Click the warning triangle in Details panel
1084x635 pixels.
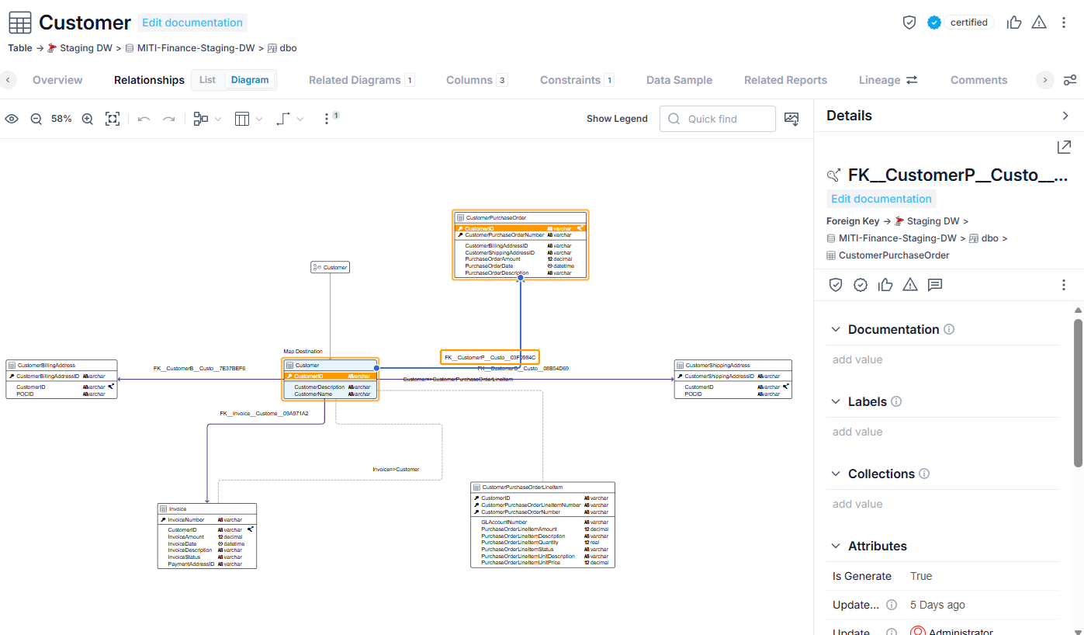[910, 285]
